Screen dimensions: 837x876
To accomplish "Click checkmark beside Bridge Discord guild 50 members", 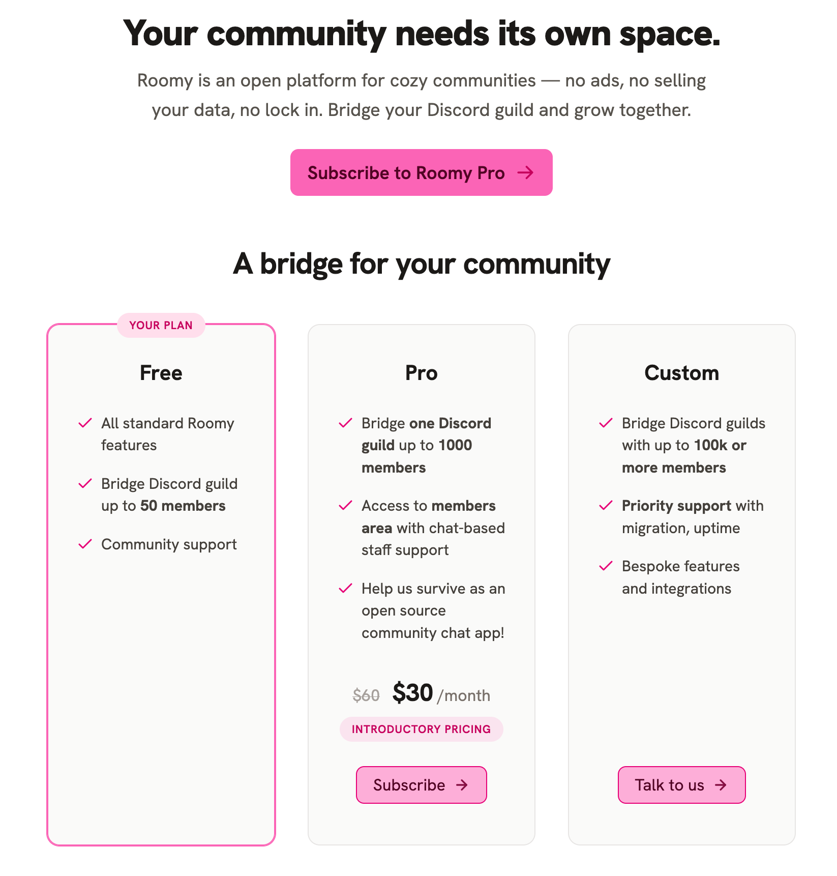I will click(85, 483).
